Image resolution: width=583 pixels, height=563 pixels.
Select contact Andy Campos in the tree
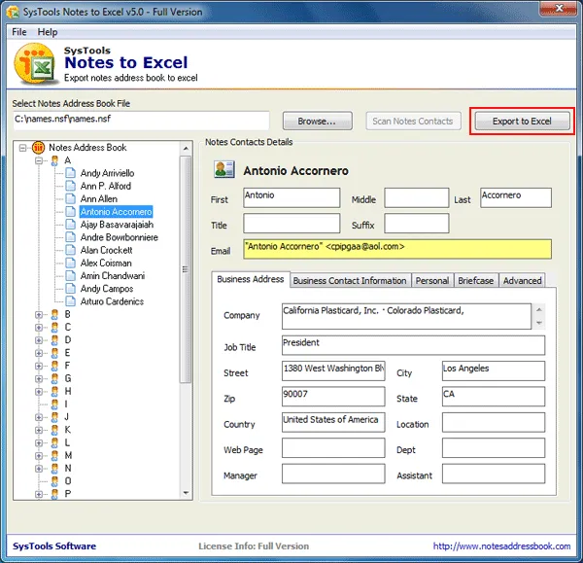pos(107,289)
